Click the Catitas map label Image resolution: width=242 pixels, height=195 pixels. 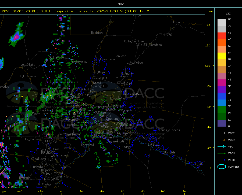point(153,145)
